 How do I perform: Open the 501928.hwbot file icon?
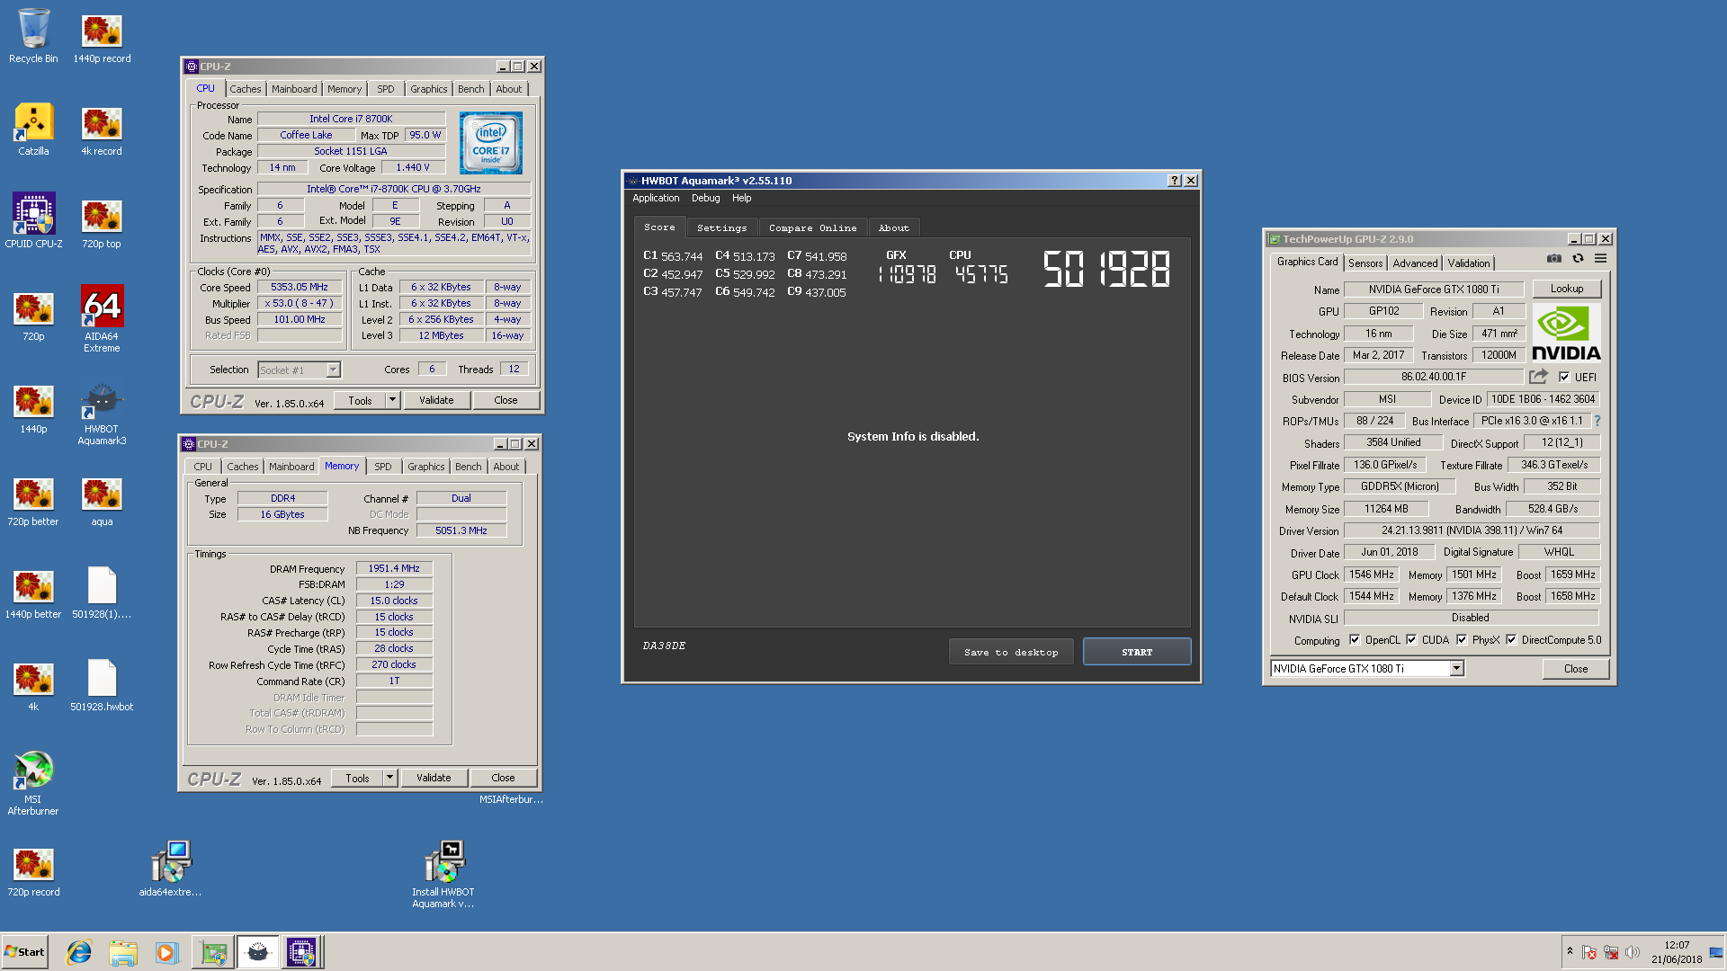click(x=102, y=685)
